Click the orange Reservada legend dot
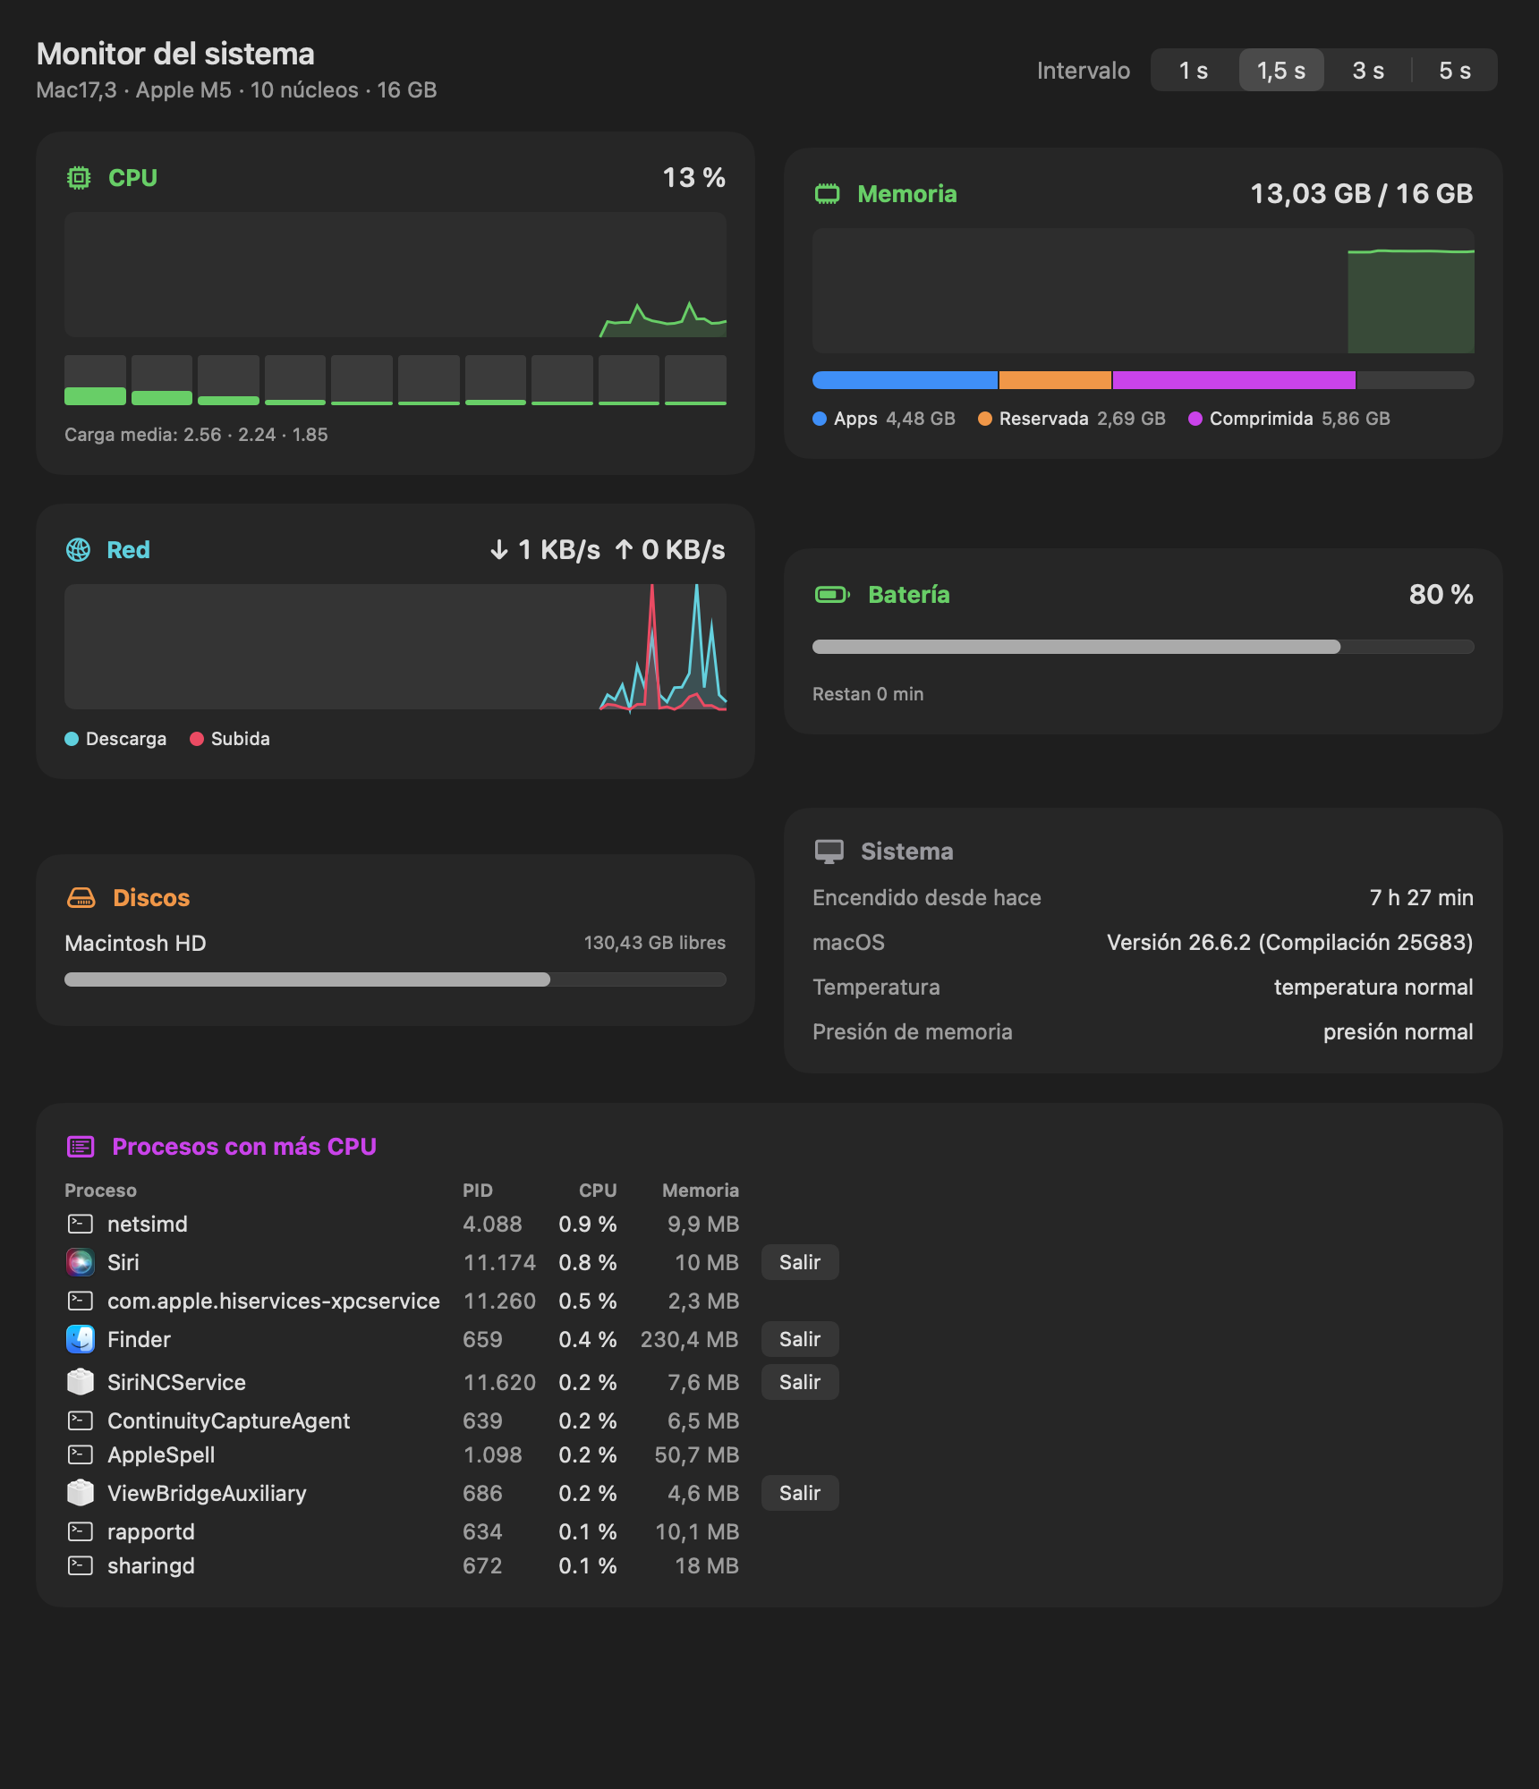 (985, 419)
